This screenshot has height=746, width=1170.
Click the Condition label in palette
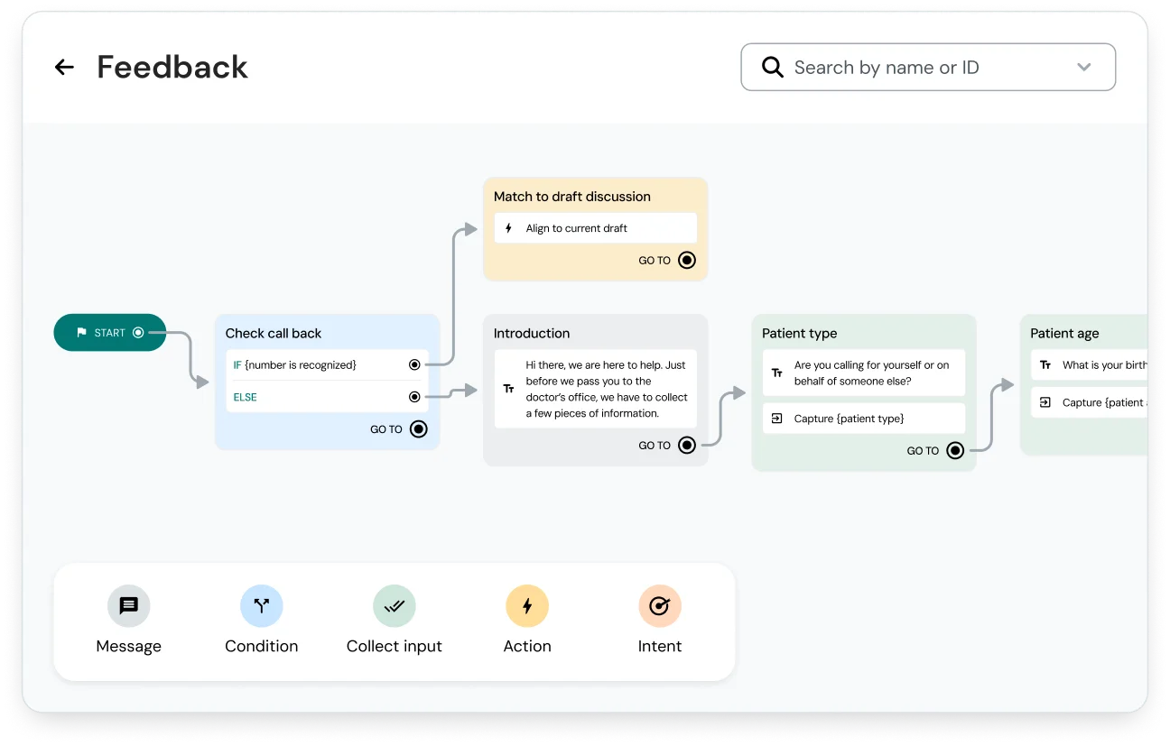(262, 646)
